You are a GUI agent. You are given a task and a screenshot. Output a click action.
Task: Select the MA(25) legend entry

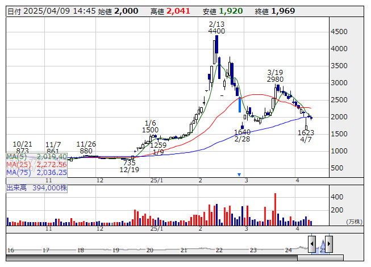36,164
